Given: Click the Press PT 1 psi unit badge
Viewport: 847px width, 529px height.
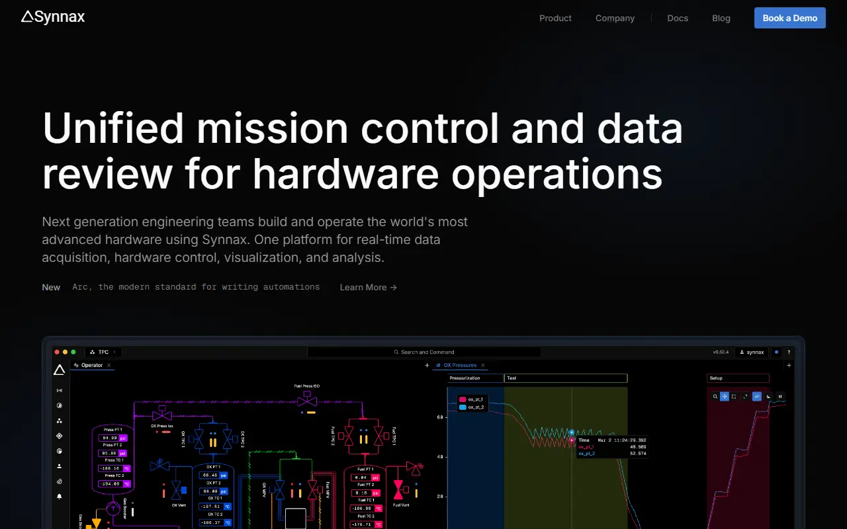Looking at the screenshot, I should point(123,438).
